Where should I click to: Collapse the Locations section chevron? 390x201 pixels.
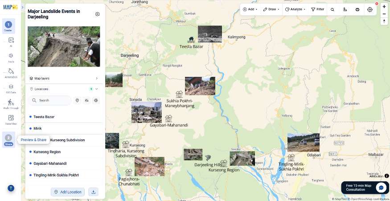[x=97, y=89]
